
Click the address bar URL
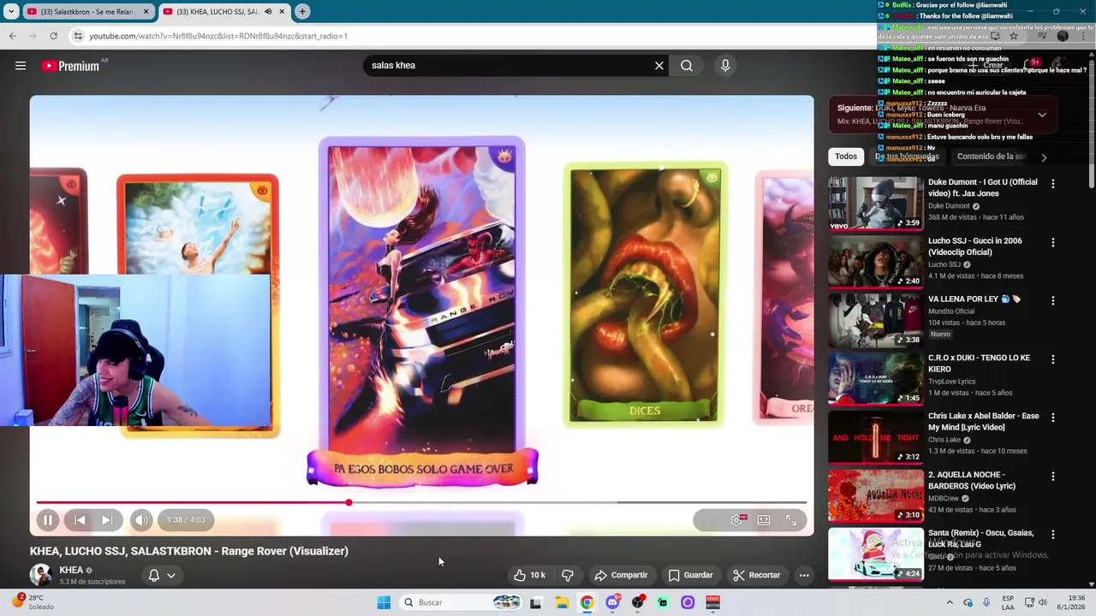tap(218, 36)
